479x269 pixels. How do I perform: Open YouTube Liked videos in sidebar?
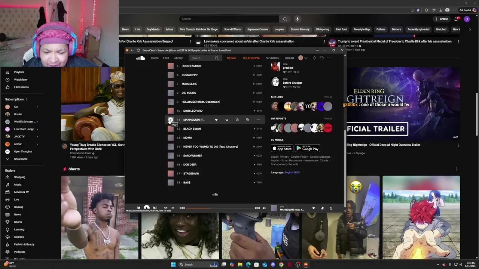tap(21, 87)
